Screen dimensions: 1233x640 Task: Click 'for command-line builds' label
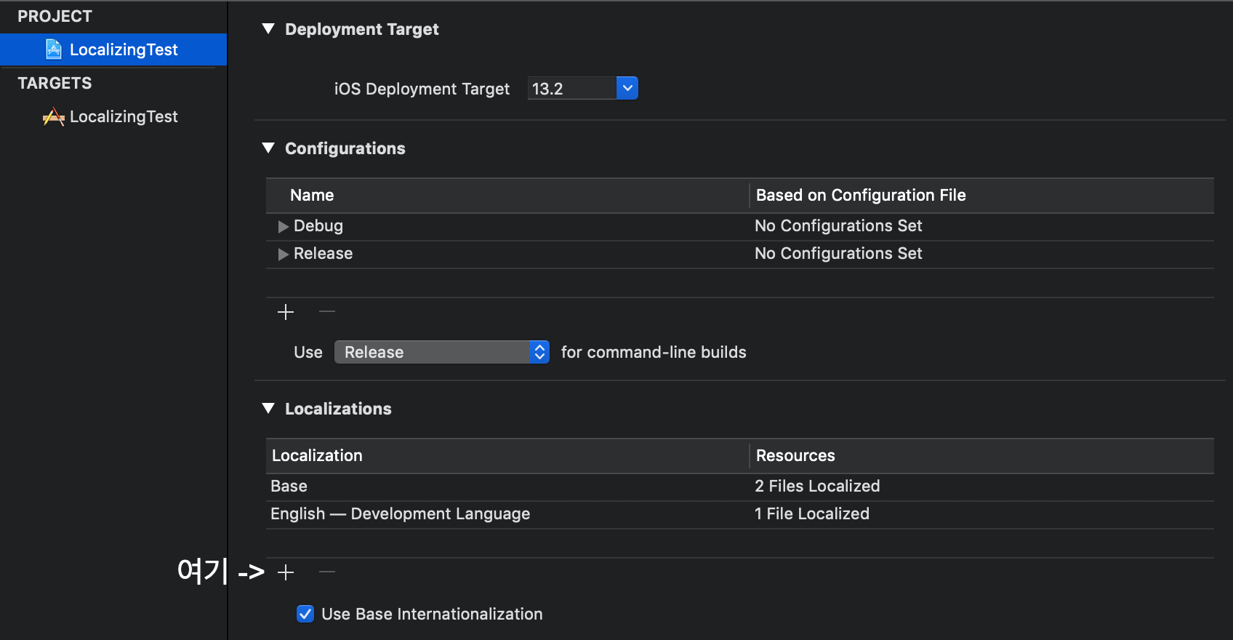(x=654, y=352)
